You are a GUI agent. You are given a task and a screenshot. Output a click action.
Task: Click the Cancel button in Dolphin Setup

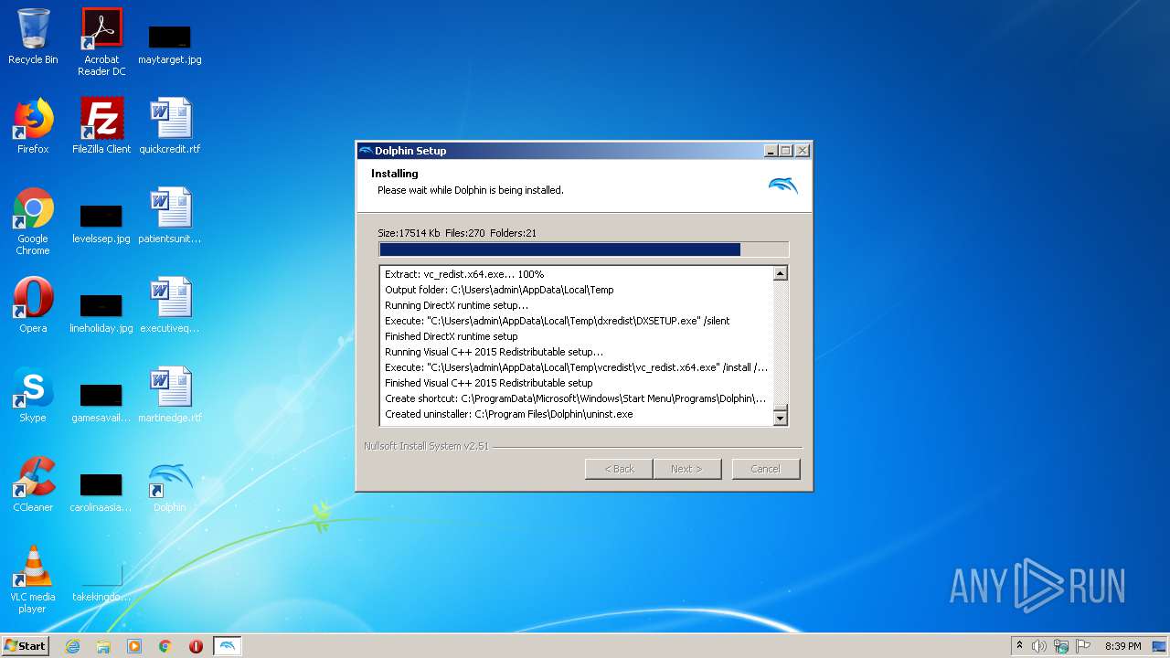pyautogui.click(x=765, y=469)
